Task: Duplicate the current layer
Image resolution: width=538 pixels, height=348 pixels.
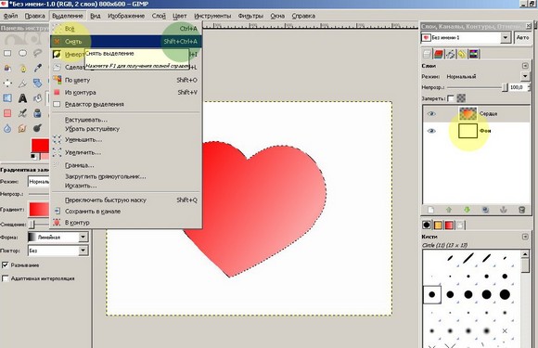Action: (485, 210)
